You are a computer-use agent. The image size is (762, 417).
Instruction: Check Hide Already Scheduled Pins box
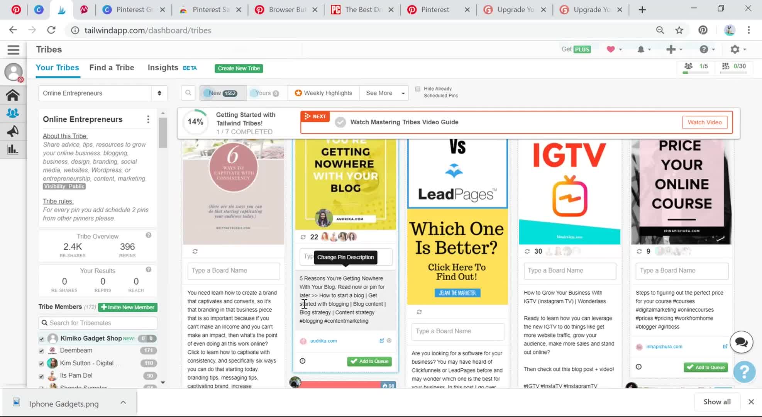418,89
